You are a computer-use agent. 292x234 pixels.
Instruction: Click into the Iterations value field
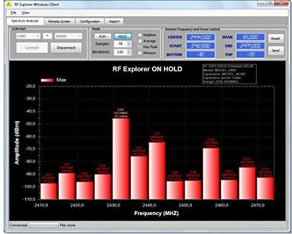coord(120,52)
